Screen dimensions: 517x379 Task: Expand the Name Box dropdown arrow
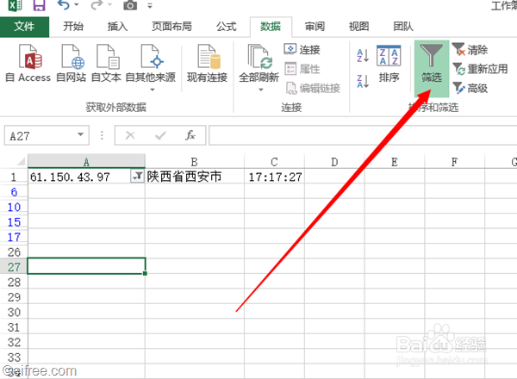[80, 134]
